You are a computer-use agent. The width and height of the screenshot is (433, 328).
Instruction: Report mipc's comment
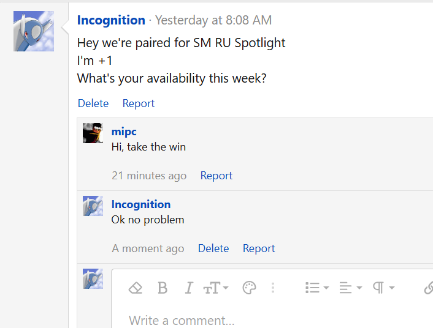coord(216,176)
